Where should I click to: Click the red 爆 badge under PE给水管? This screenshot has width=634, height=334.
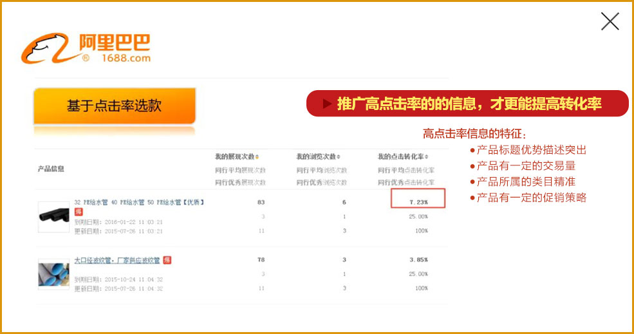coord(79,212)
